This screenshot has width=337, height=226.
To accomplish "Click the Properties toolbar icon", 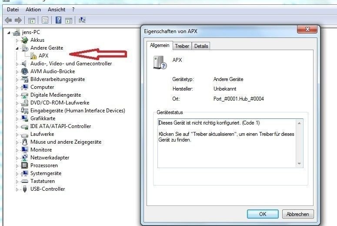I will [x=45, y=20].
